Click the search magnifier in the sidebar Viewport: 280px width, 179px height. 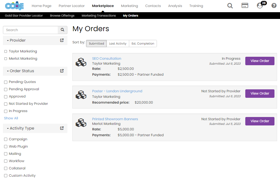(62, 30)
